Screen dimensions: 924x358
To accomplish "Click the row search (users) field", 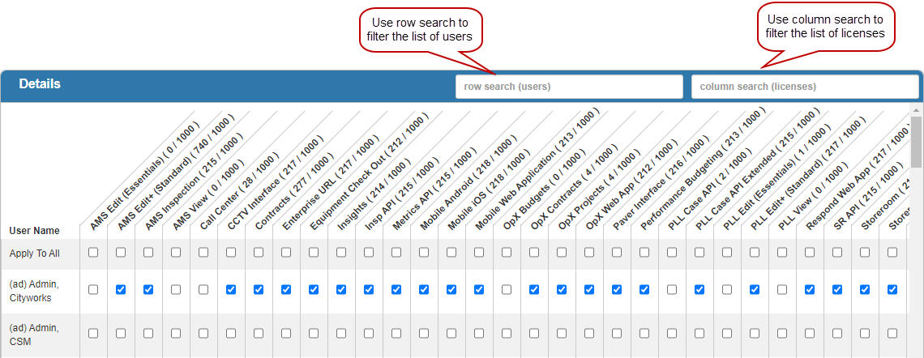I will tap(569, 87).
